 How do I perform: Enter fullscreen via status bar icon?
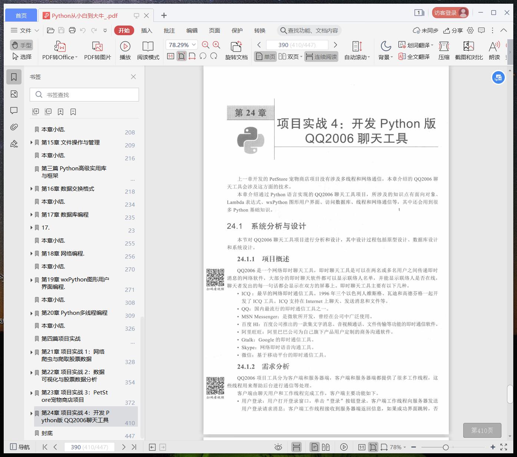pos(504,447)
